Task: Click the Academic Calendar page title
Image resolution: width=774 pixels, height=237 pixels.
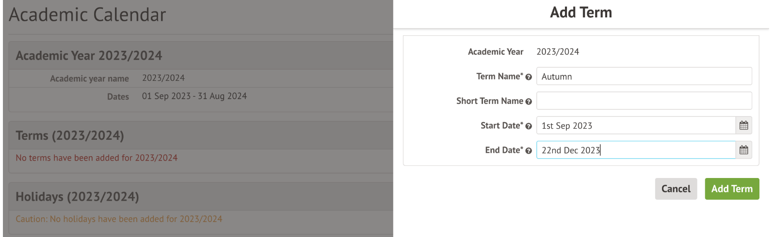Action: (87, 15)
